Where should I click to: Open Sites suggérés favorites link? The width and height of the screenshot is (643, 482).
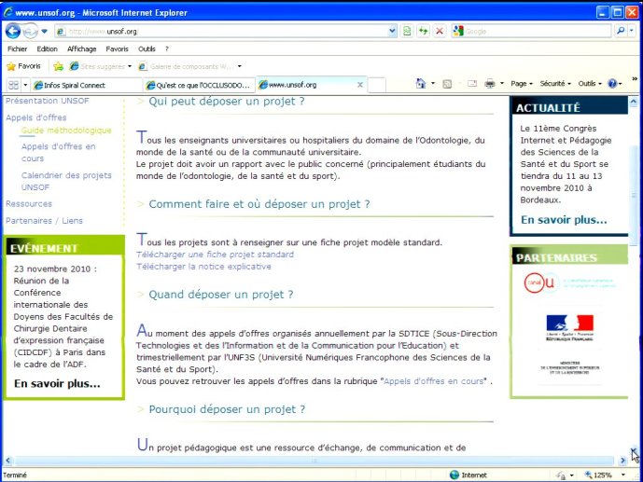point(101,66)
